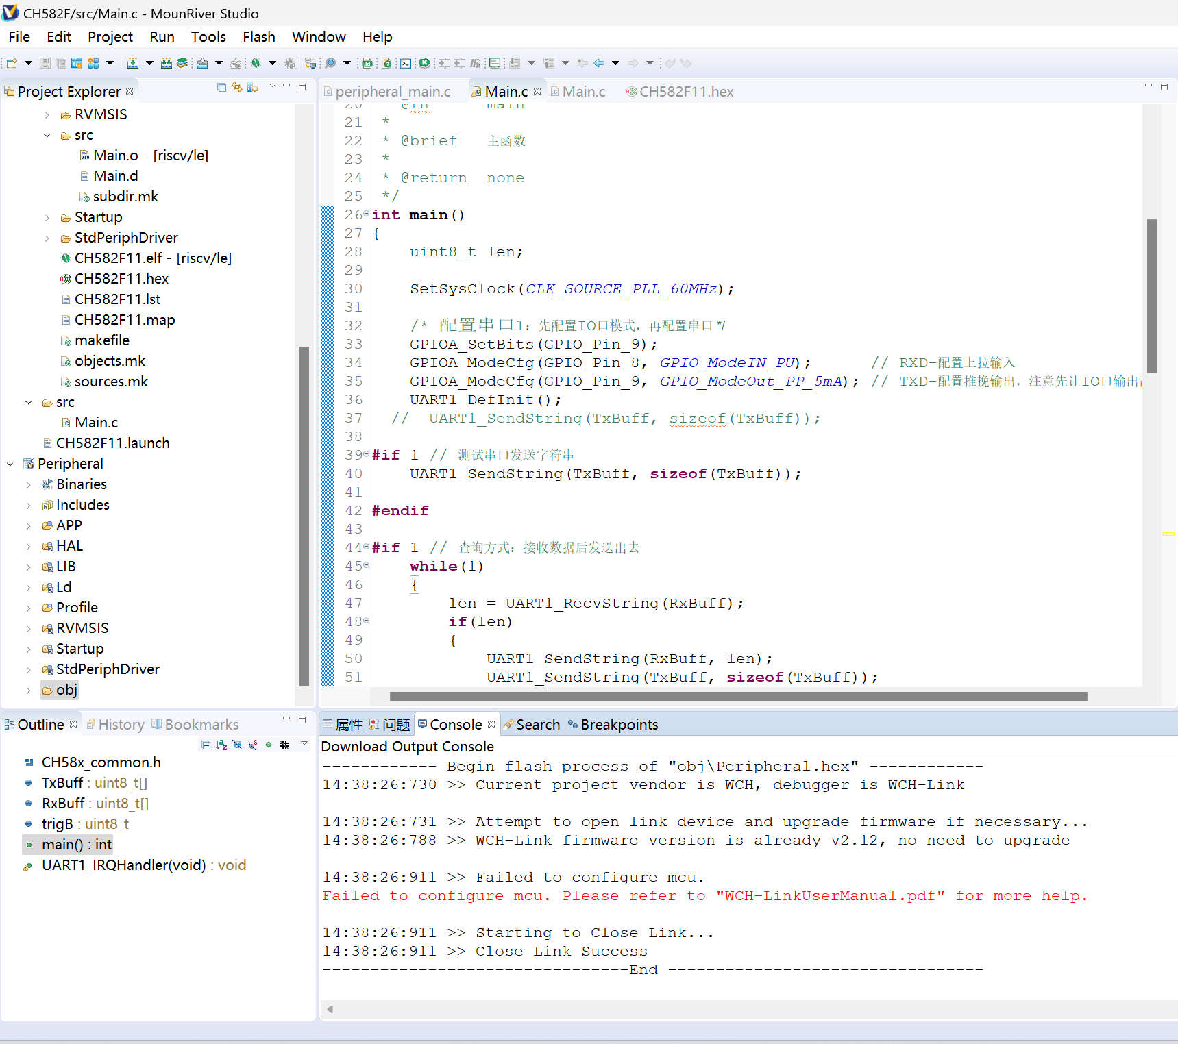The width and height of the screenshot is (1178, 1044).
Task: Click the editor vertical scrollbar thumb
Action: coord(1152,296)
